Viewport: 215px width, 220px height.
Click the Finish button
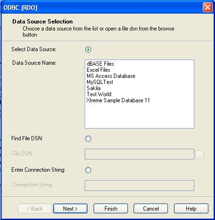(x=111, y=209)
